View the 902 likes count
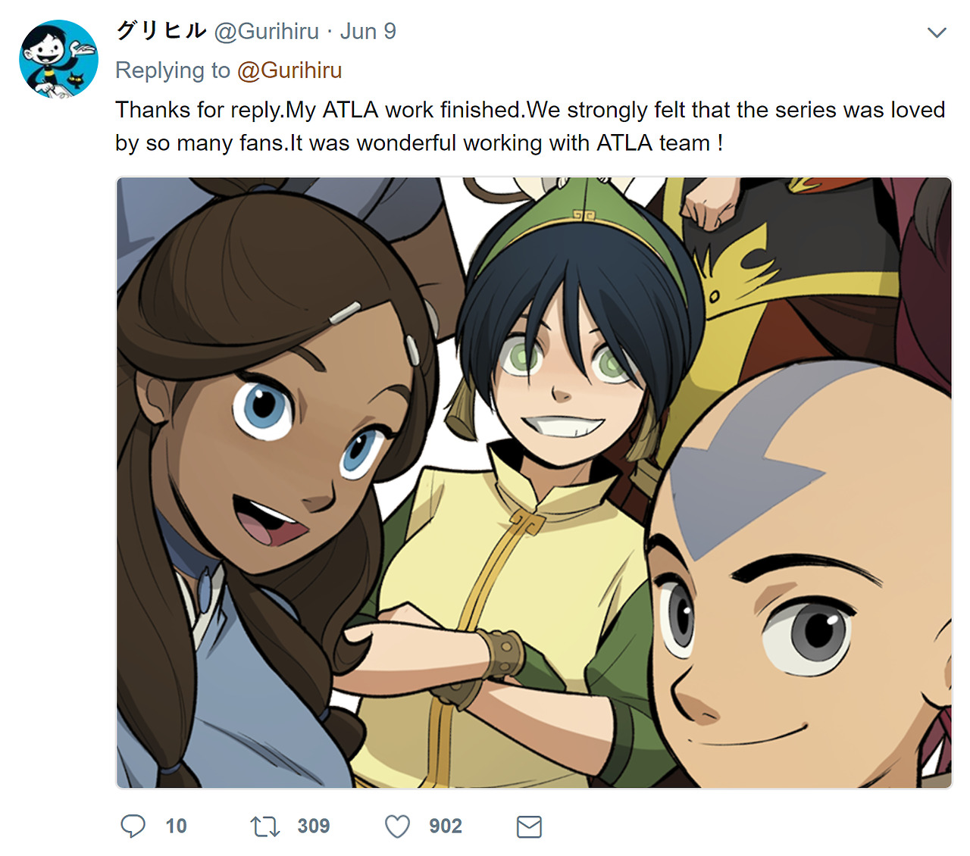This screenshot has width=970, height=856. pos(446,826)
